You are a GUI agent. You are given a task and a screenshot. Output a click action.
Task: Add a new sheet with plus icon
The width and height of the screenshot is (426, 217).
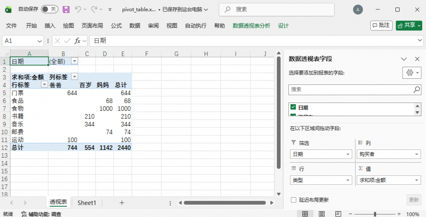[x=122, y=203]
